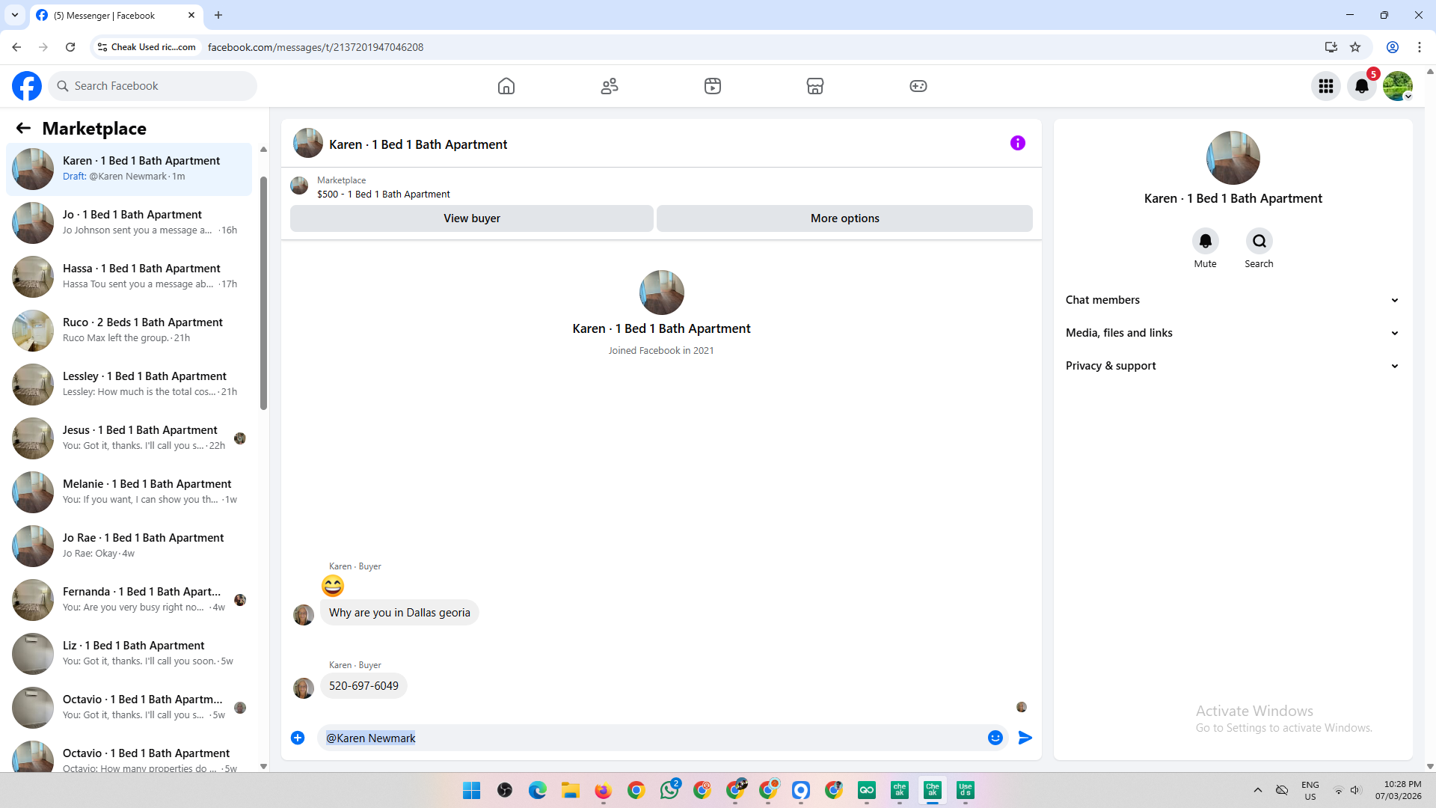Open the Gaming tab icon
The image size is (1436, 808).
(918, 86)
